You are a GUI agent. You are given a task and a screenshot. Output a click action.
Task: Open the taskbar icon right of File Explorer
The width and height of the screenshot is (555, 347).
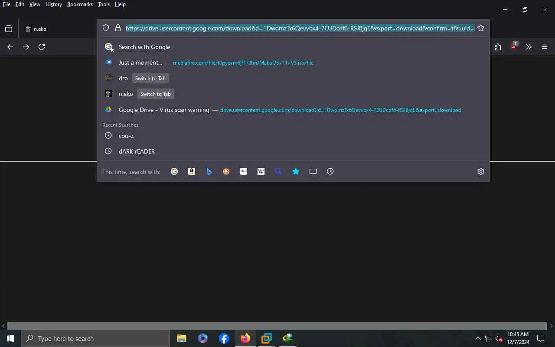click(203, 338)
